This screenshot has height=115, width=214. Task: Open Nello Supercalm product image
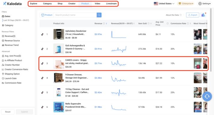59,107
